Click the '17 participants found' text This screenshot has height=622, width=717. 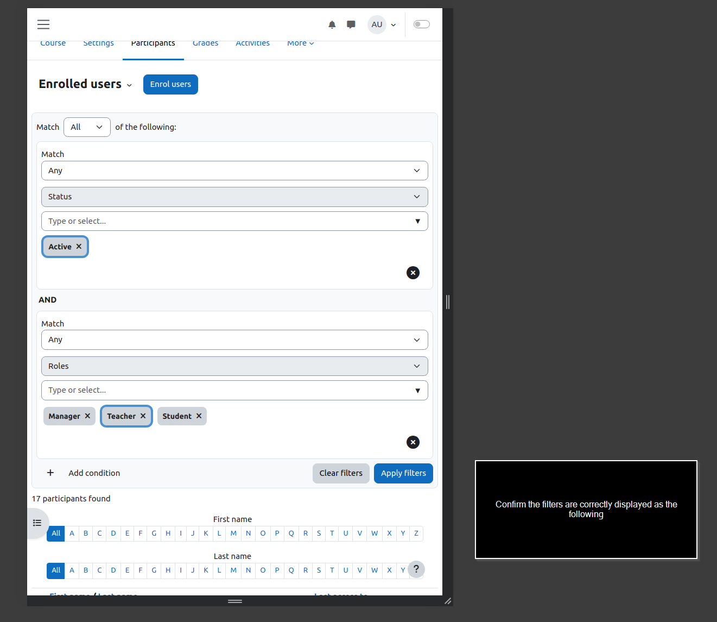point(71,499)
